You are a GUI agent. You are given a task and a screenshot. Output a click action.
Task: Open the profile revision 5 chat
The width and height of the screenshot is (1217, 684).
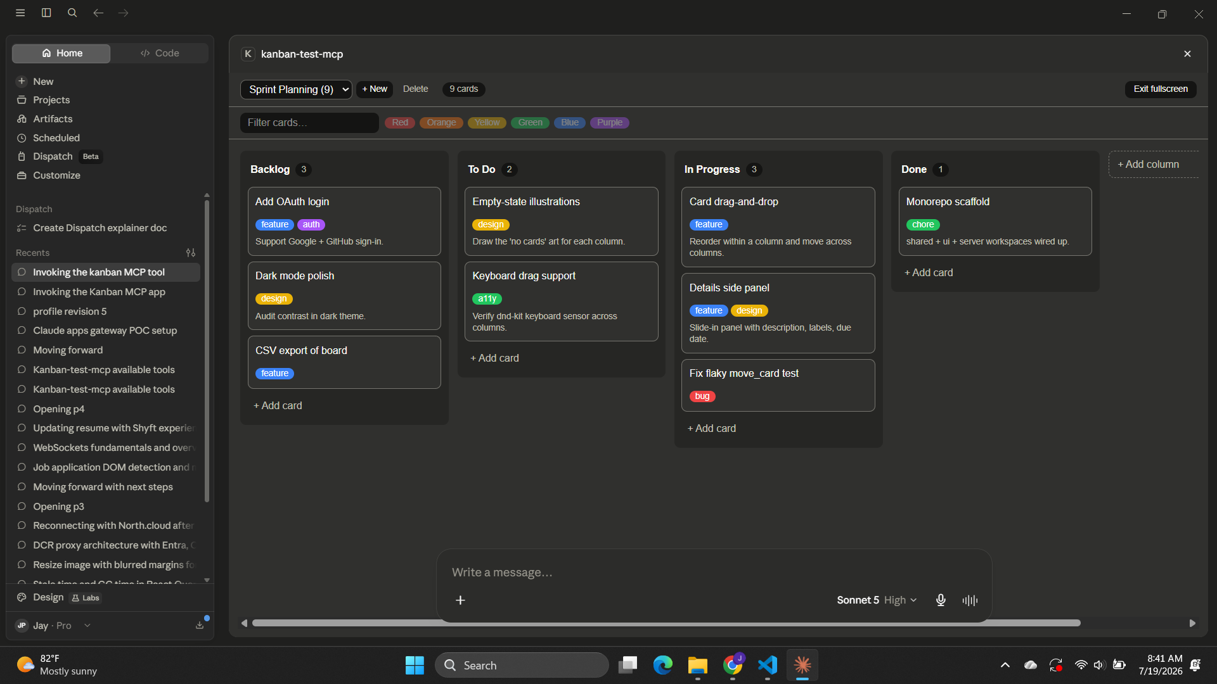click(x=106, y=312)
